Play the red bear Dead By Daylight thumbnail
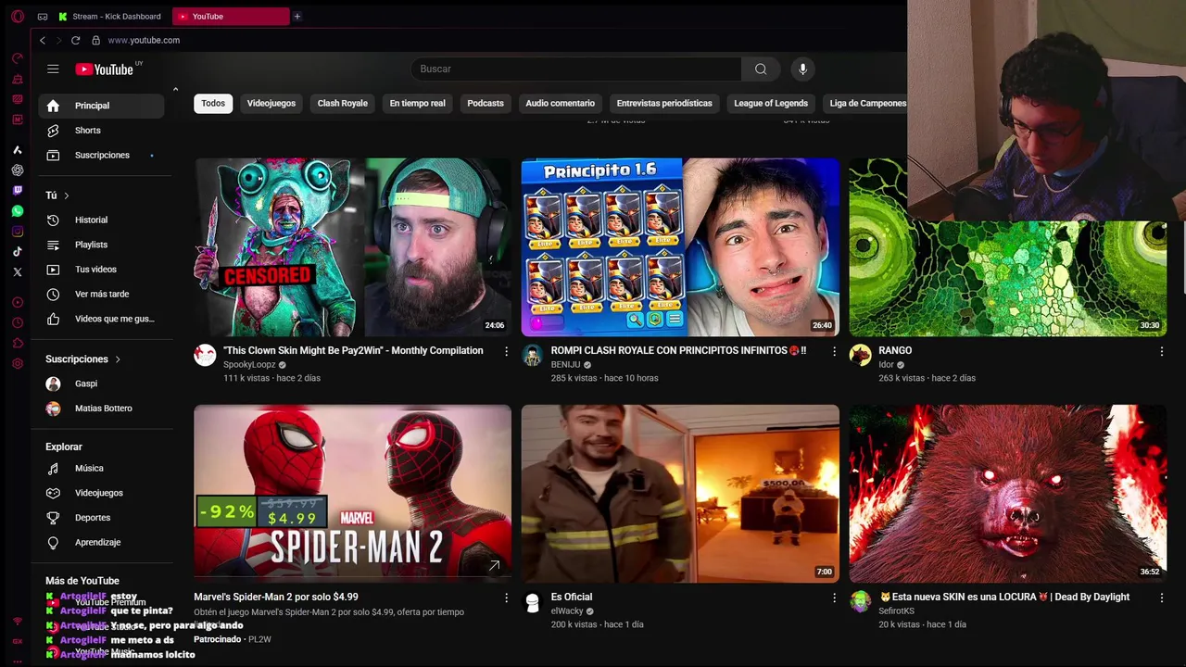Screen dimensions: 1186x667 pos(1008,493)
